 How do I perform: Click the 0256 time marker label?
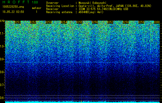click(95, 22)
